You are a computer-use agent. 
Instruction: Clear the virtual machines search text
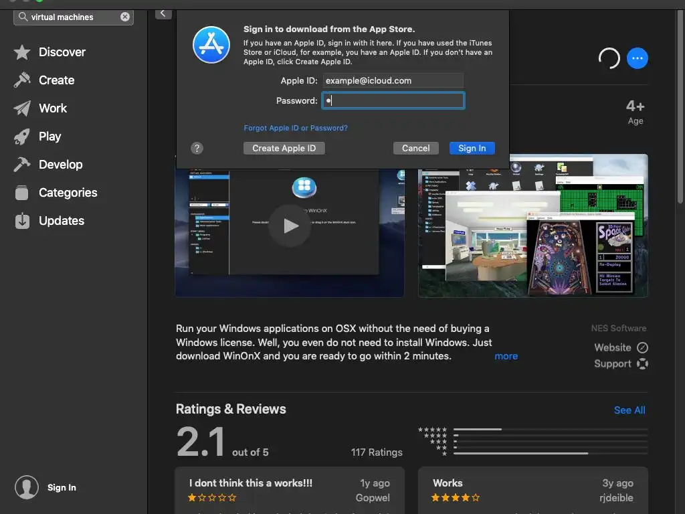(x=125, y=17)
